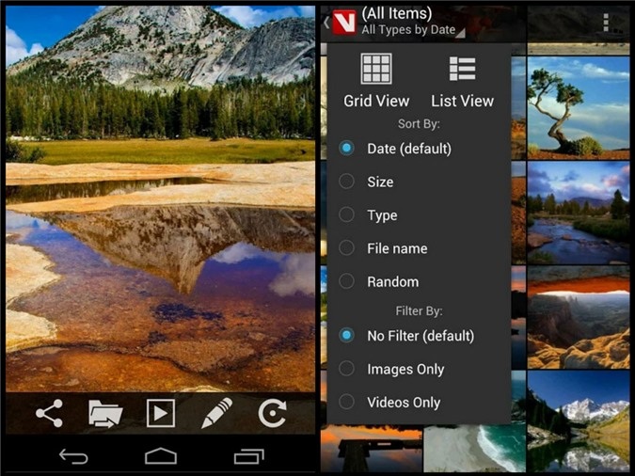Rotate the photo with the rotate icon
This screenshot has height=476, width=635.
(x=273, y=413)
